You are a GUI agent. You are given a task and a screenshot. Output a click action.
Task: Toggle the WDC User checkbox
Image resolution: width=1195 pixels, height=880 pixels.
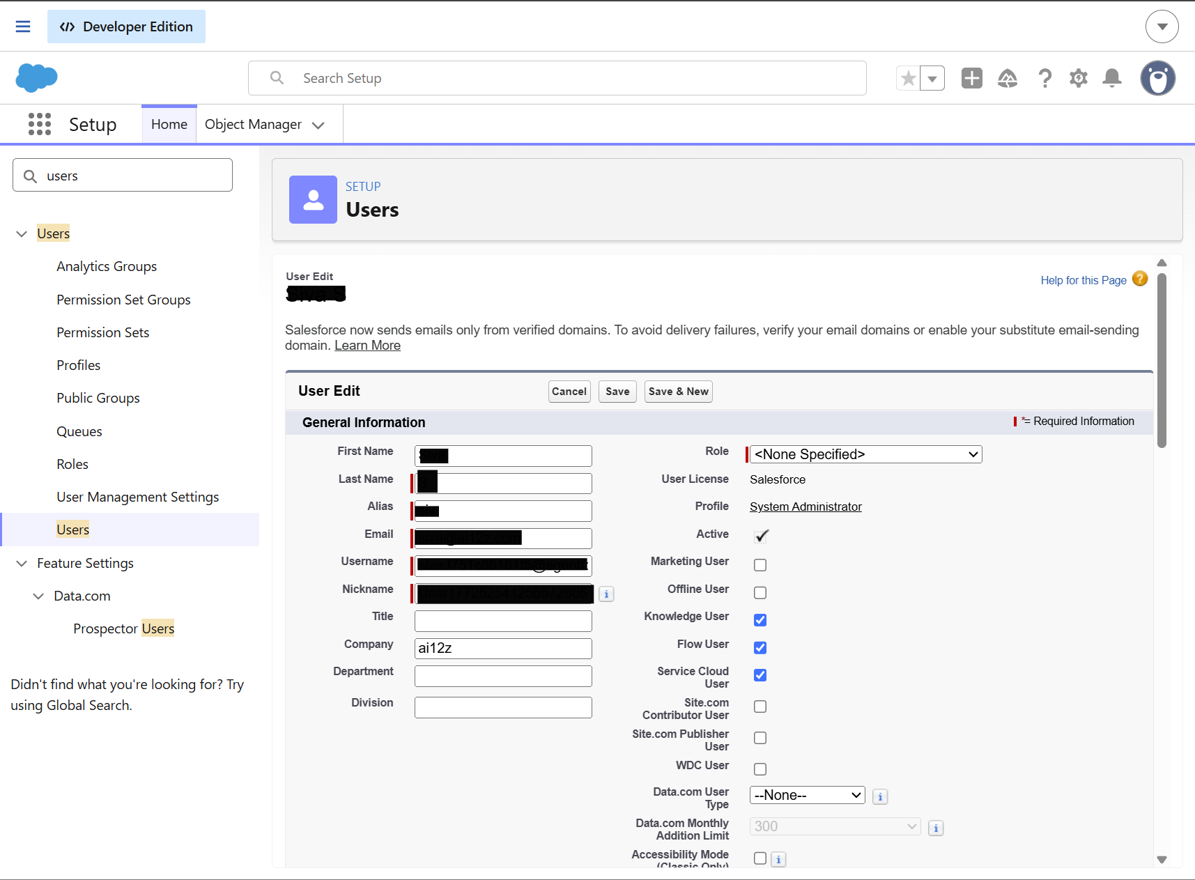pos(760,769)
